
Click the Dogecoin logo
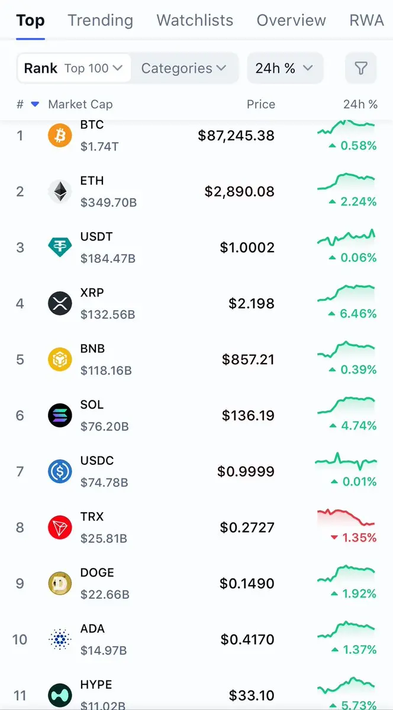[60, 583]
